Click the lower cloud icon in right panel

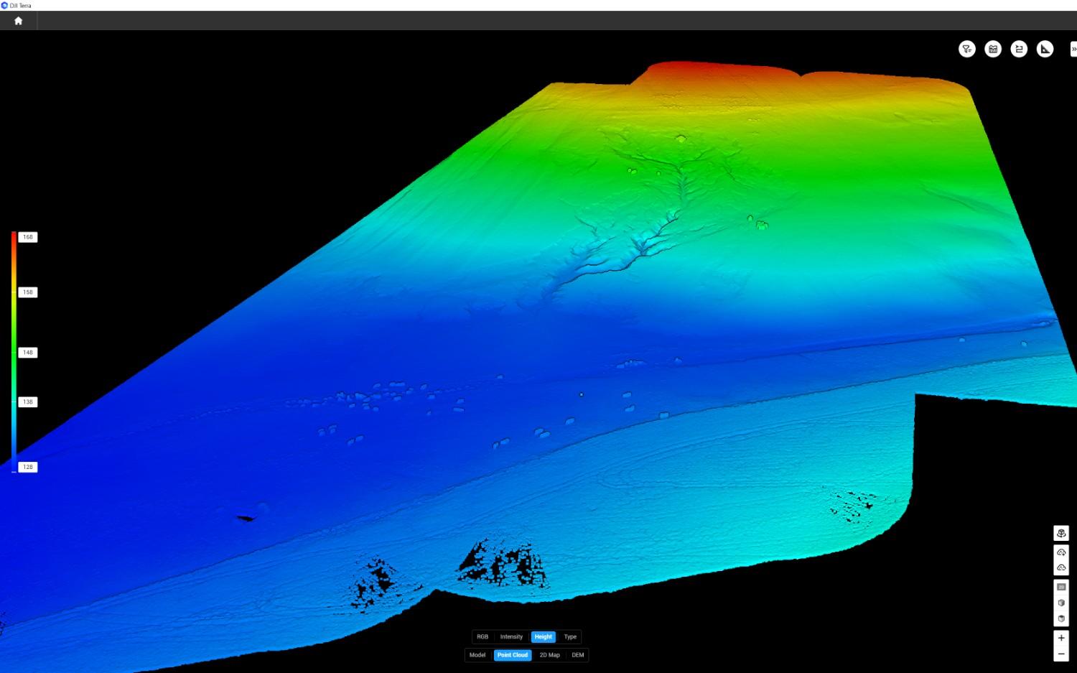click(x=1061, y=567)
